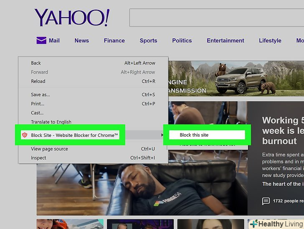Open the Mail envelope icon
Screen dimensions: 304x229
(41, 40)
